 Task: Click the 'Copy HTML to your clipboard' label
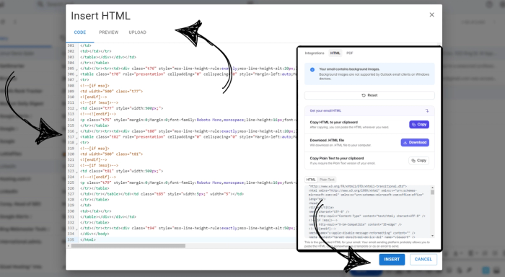[x=334, y=123]
